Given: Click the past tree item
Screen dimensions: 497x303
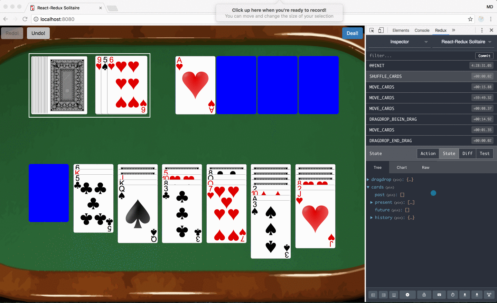Looking at the screenshot, I should (x=380, y=195).
